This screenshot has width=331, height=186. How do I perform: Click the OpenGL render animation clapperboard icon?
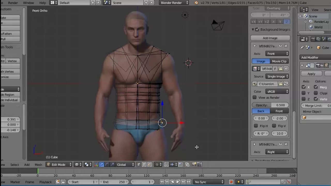point(199,165)
